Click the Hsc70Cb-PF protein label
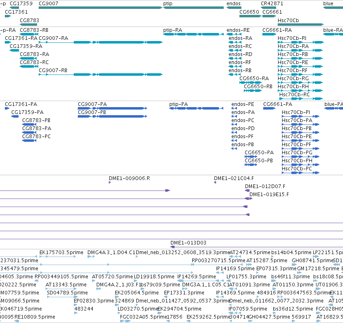The height and width of the screenshot is (323, 343). click(x=296, y=144)
